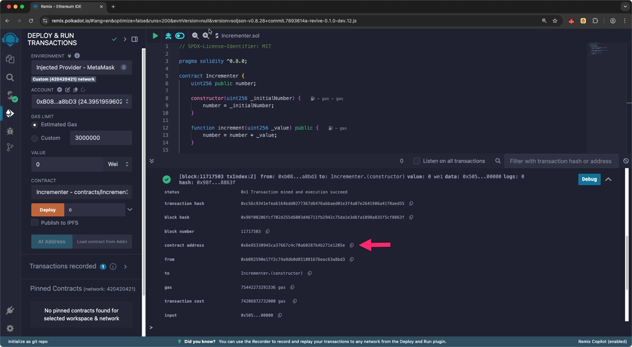Image resolution: width=632 pixels, height=347 pixels.
Task: Copy the transaction hash value
Action: 411,204
